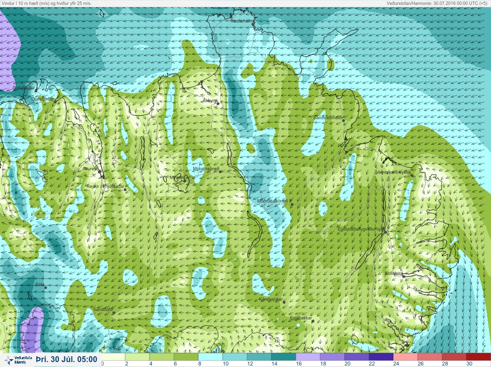Select the 20–22 m/s violet swatch
This screenshot has width=491, height=367.
[x=357, y=357]
